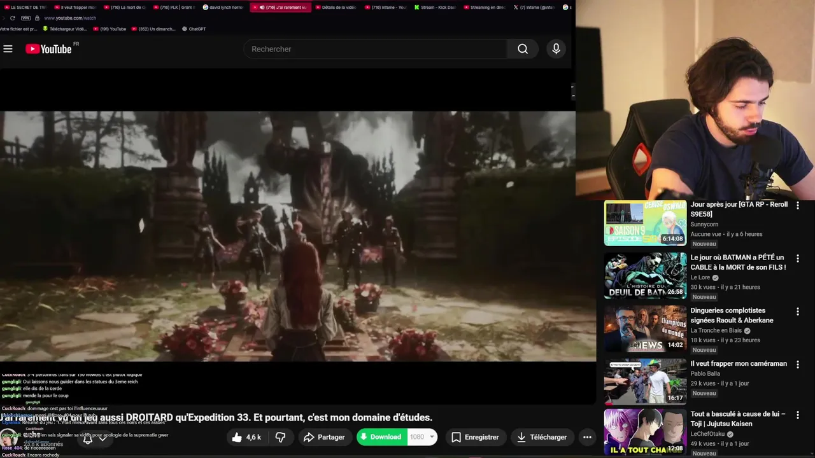Click title 'Le jour où BATMAN a PÉTÉ un CABLE'
Viewport: 815px width, 458px height.
[x=739, y=263]
